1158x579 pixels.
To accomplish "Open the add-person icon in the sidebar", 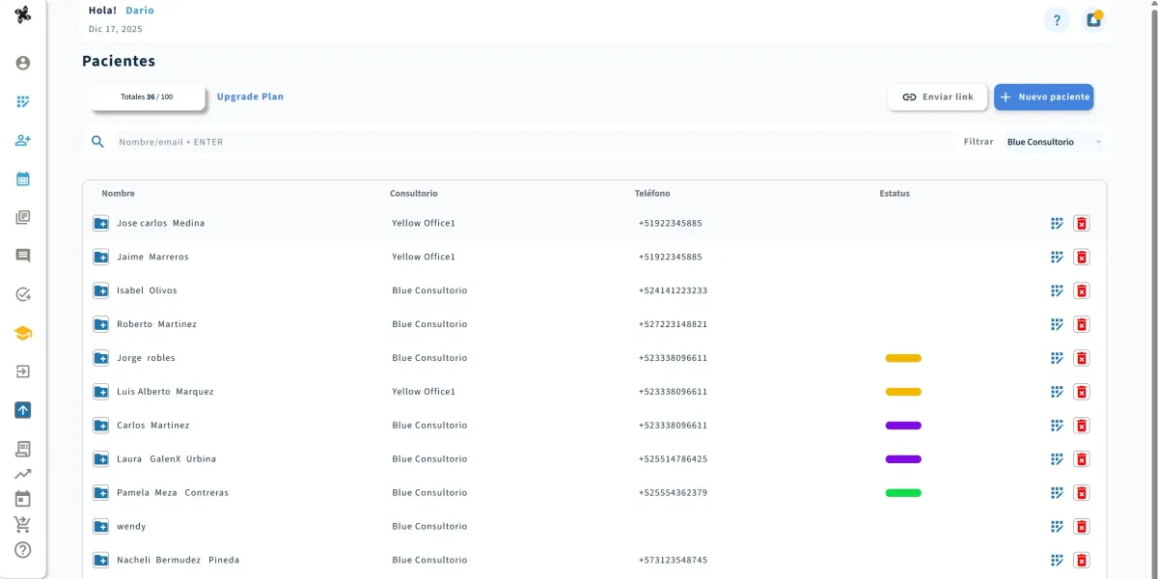I will click(22, 140).
